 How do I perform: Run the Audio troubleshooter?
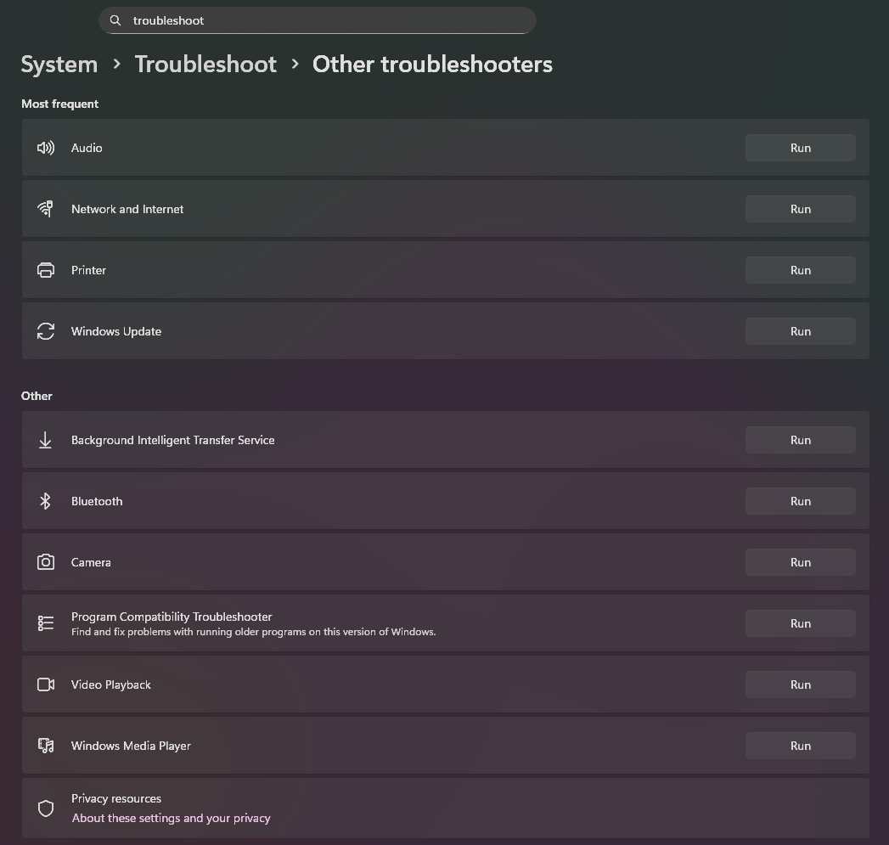tap(800, 148)
